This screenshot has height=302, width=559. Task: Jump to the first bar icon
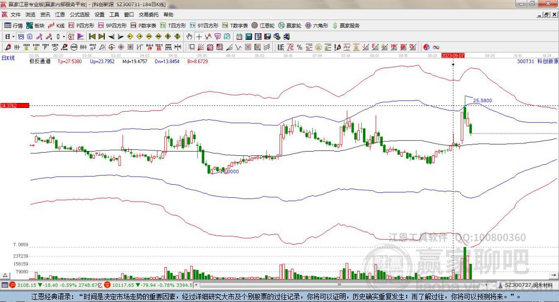[92, 37]
